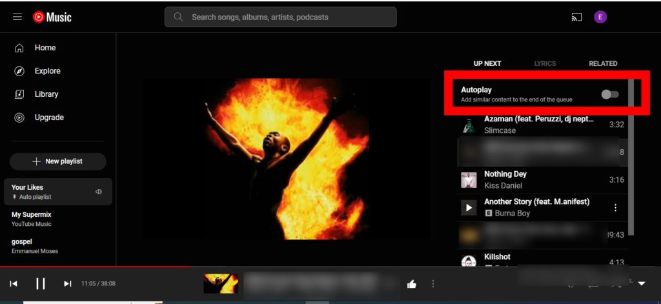The image size is (661, 304).
Task: Select Killshot song title in queue
Action: click(x=497, y=257)
